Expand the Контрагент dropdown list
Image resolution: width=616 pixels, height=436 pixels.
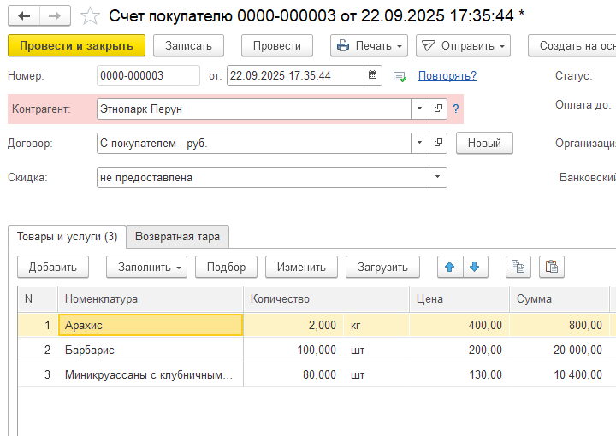pos(420,109)
